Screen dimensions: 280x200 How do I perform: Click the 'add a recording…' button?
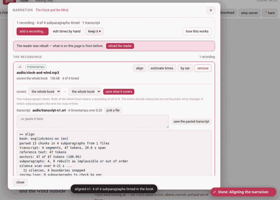tap(32, 31)
